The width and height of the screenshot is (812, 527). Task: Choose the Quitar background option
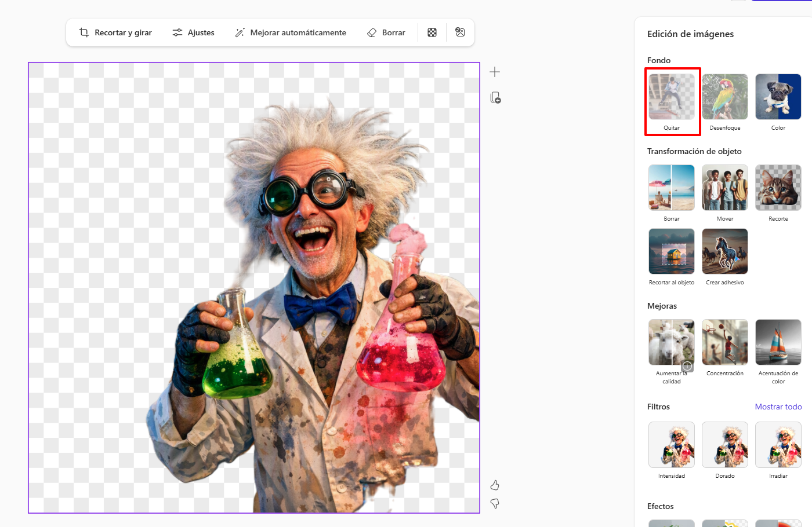(x=672, y=101)
